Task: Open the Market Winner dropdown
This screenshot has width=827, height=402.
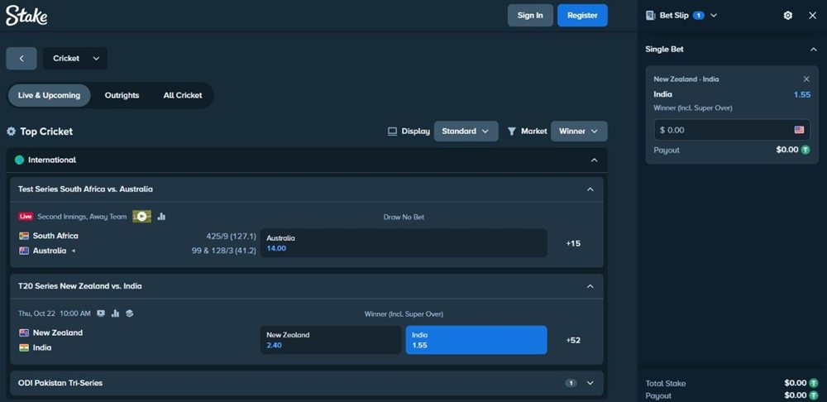Action: click(579, 132)
